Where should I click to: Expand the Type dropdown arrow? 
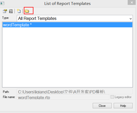pyautogui.click(x=131, y=19)
